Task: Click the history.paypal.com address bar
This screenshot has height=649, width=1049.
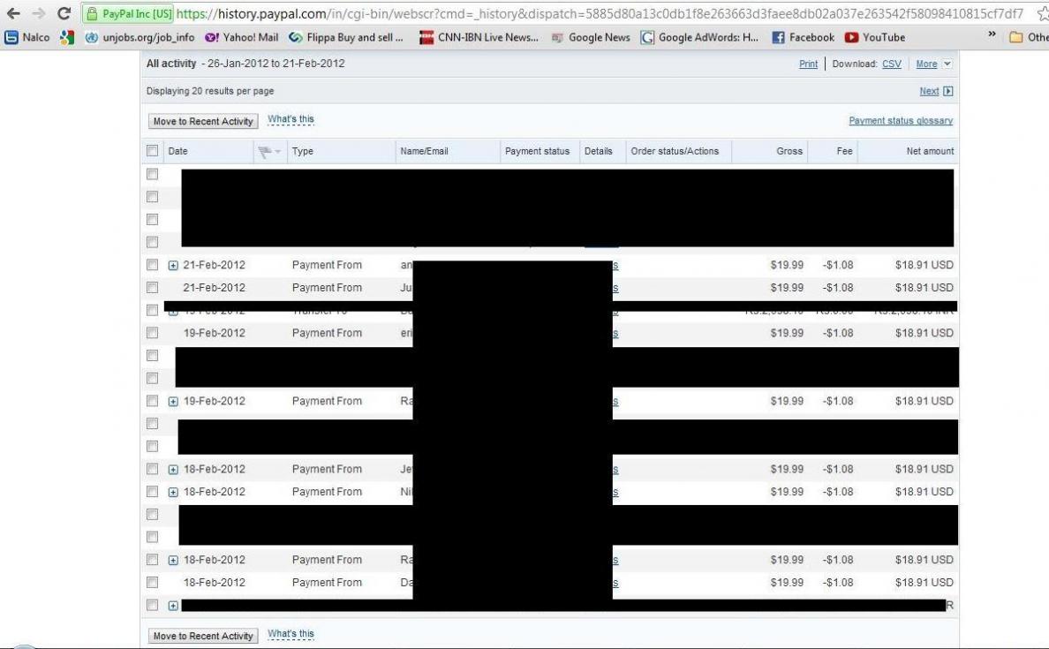Action: click(599, 13)
